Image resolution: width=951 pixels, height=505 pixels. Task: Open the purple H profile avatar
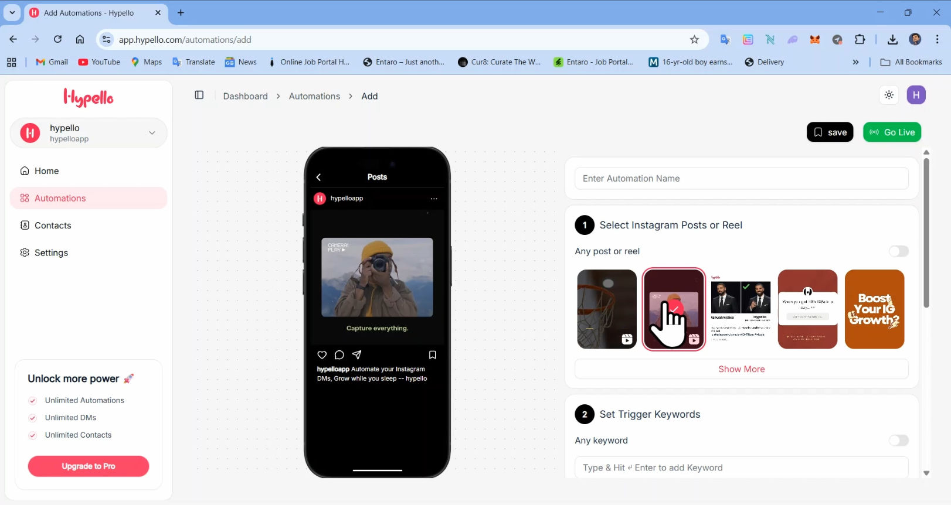click(x=916, y=95)
